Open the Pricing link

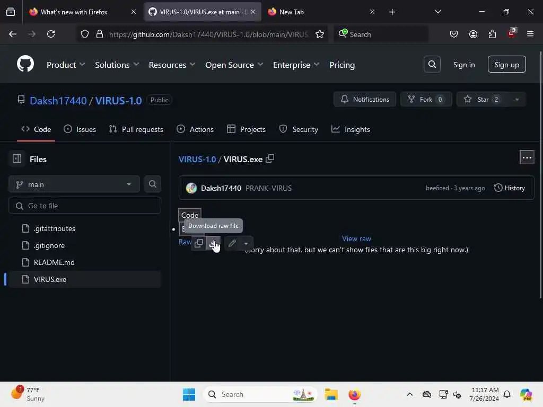point(342,65)
